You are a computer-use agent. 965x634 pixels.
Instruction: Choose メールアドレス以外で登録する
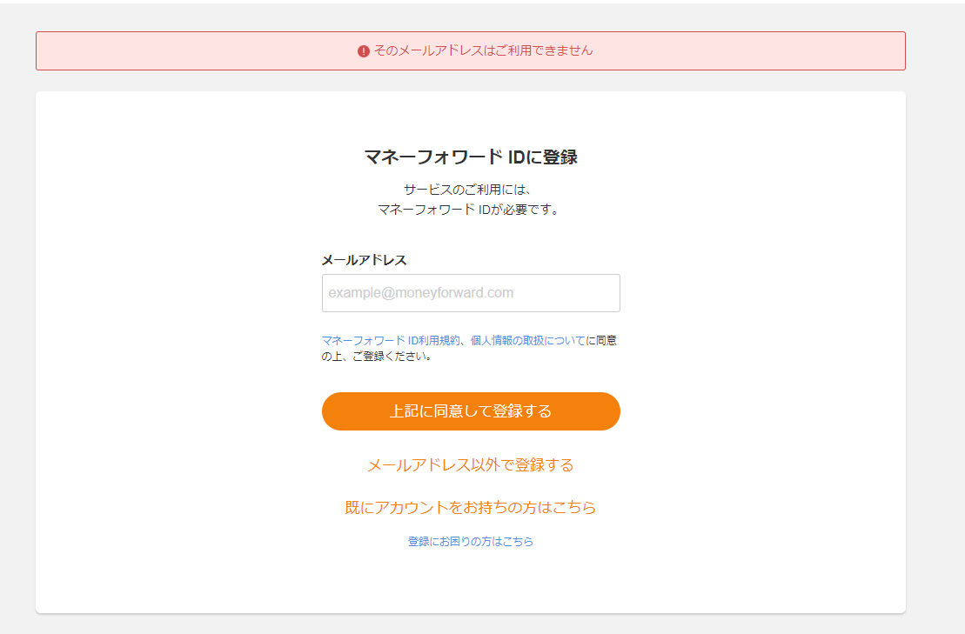(x=471, y=465)
